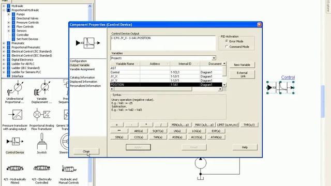Image resolution: width=331 pixels, height=186 pixels.
Task: Collapse the Proportional Hydraulic library node
Action: click(4, 10)
